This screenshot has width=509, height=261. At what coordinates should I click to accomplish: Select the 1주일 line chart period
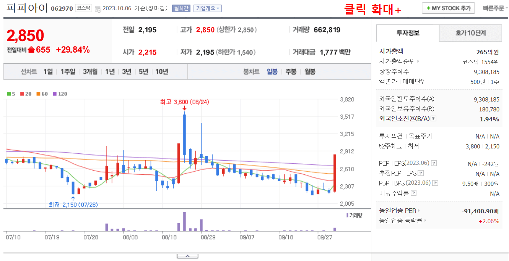click(68, 72)
